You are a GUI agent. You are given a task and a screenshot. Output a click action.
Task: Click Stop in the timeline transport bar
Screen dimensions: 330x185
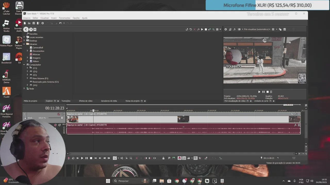click(91, 158)
